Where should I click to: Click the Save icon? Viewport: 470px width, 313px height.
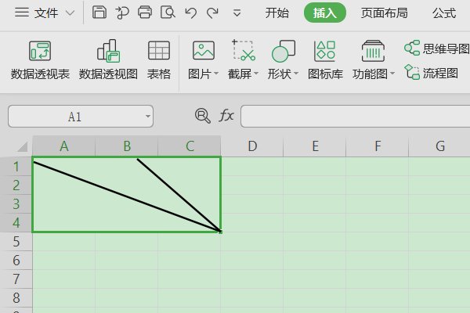(x=99, y=13)
